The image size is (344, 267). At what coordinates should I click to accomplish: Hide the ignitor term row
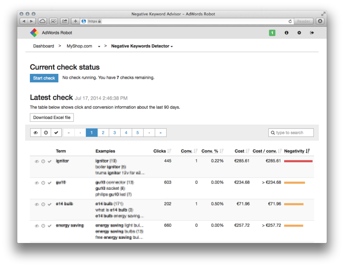pyautogui.click(x=37, y=161)
